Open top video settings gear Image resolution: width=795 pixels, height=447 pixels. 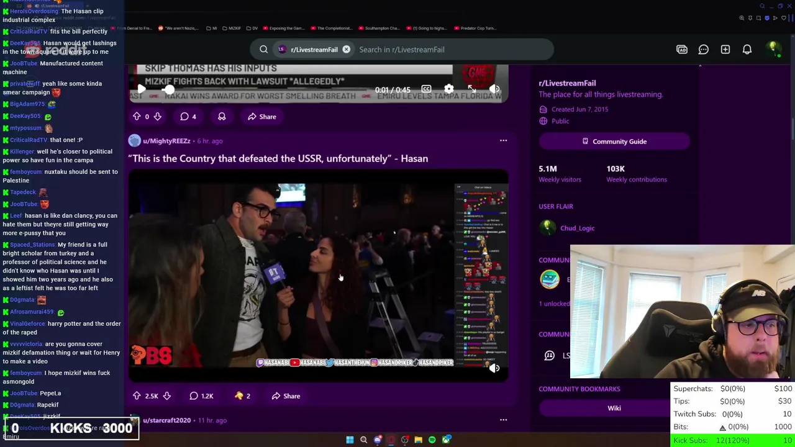[448, 89]
